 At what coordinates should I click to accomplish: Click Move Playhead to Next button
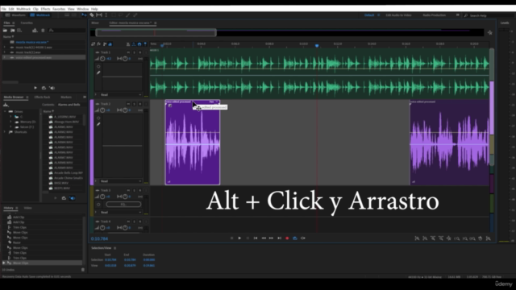pos(280,238)
